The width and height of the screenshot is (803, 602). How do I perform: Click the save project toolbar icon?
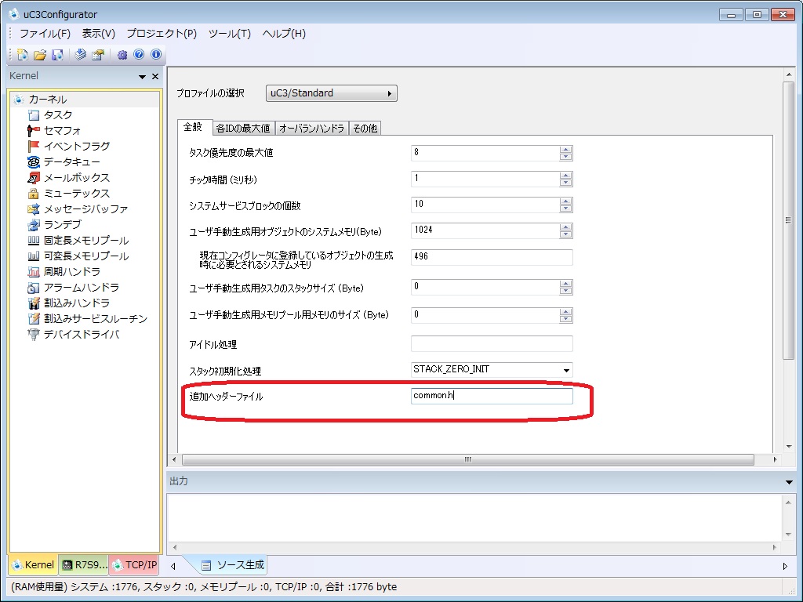tap(57, 55)
